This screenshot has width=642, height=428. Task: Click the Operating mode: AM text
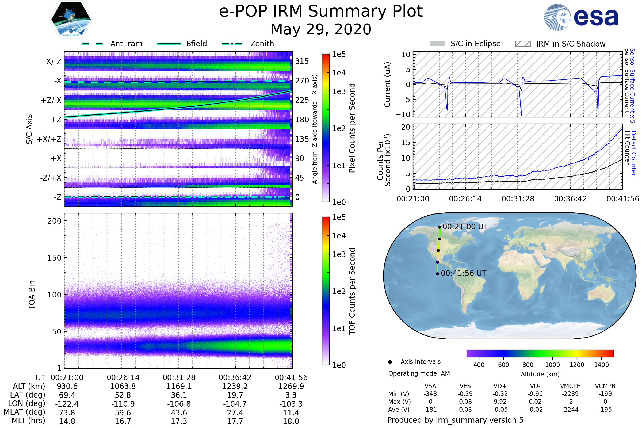pyautogui.click(x=419, y=373)
